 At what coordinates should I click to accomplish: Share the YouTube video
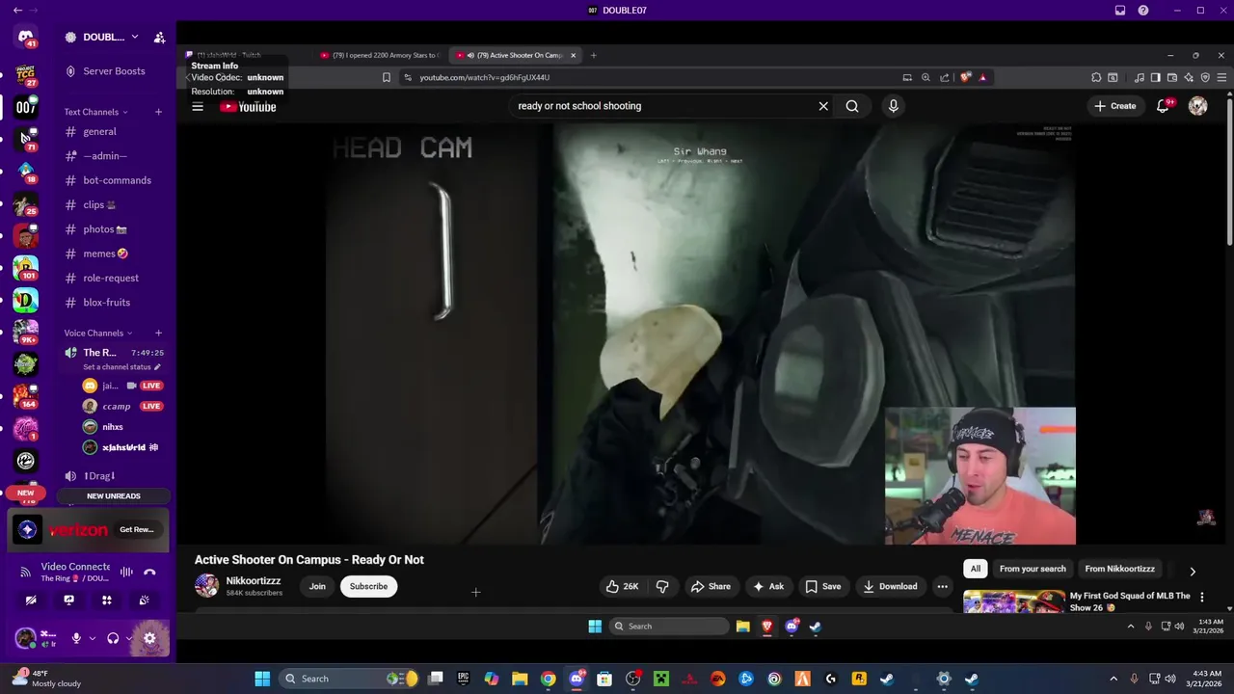tap(711, 586)
